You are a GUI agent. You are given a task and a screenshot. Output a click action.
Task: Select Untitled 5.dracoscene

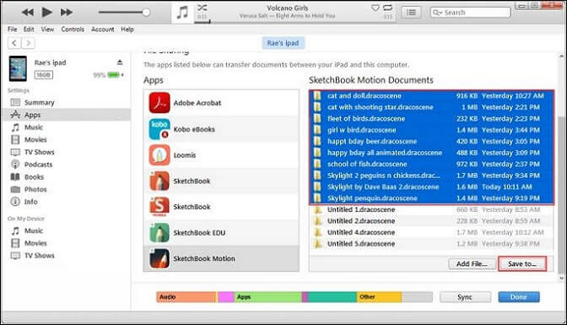pyautogui.click(x=431, y=244)
